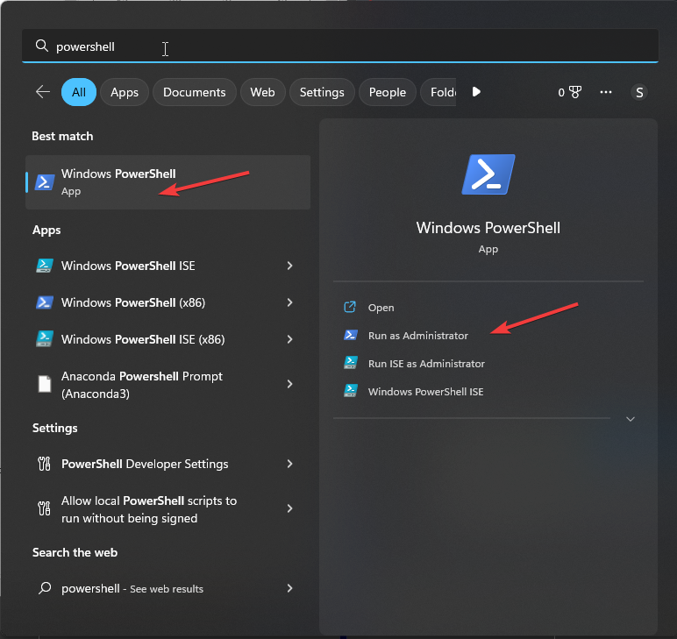
Task: Click the PowerShell Developer Settings tools icon
Action: pyautogui.click(x=45, y=464)
